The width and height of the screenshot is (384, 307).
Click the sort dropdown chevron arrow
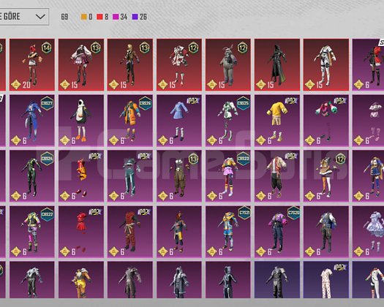[40, 17]
